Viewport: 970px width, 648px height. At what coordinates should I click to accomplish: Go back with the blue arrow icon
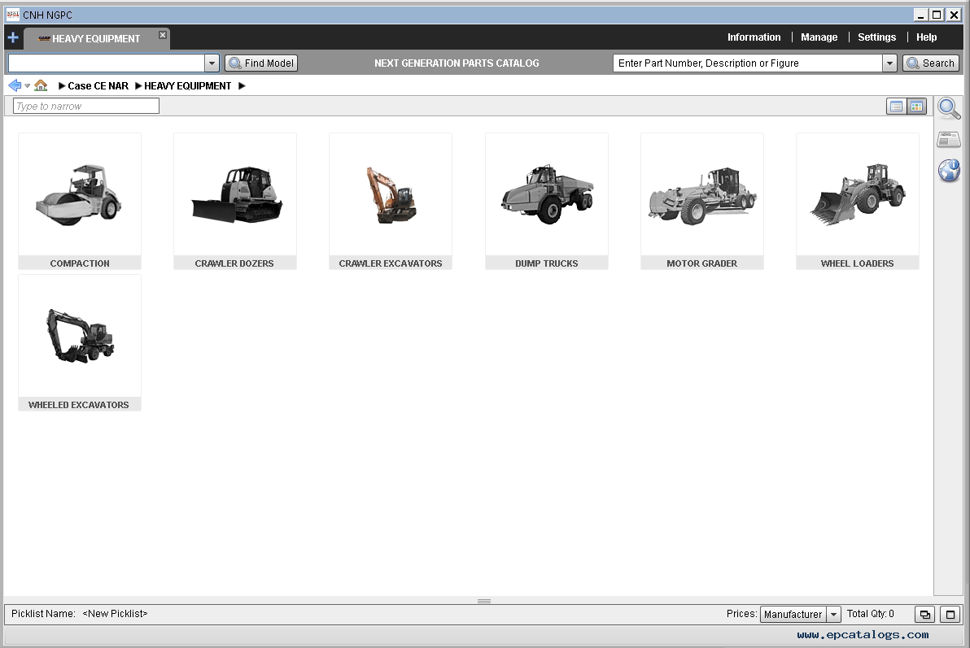coord(15,85)
